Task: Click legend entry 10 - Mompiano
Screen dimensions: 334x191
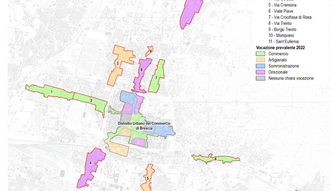Action: coord(281,35)
